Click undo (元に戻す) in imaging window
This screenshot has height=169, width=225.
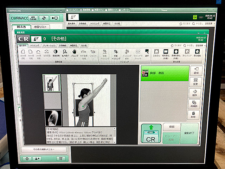pyautogui.click(x=176, y=45)
